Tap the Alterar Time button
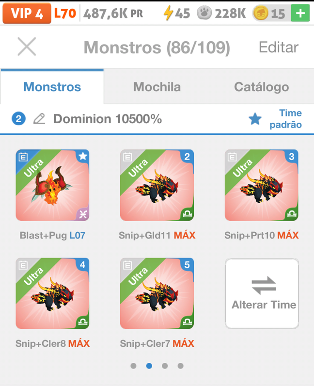The height and width of the screenshot is (388, 314). (x=262, y=293)
